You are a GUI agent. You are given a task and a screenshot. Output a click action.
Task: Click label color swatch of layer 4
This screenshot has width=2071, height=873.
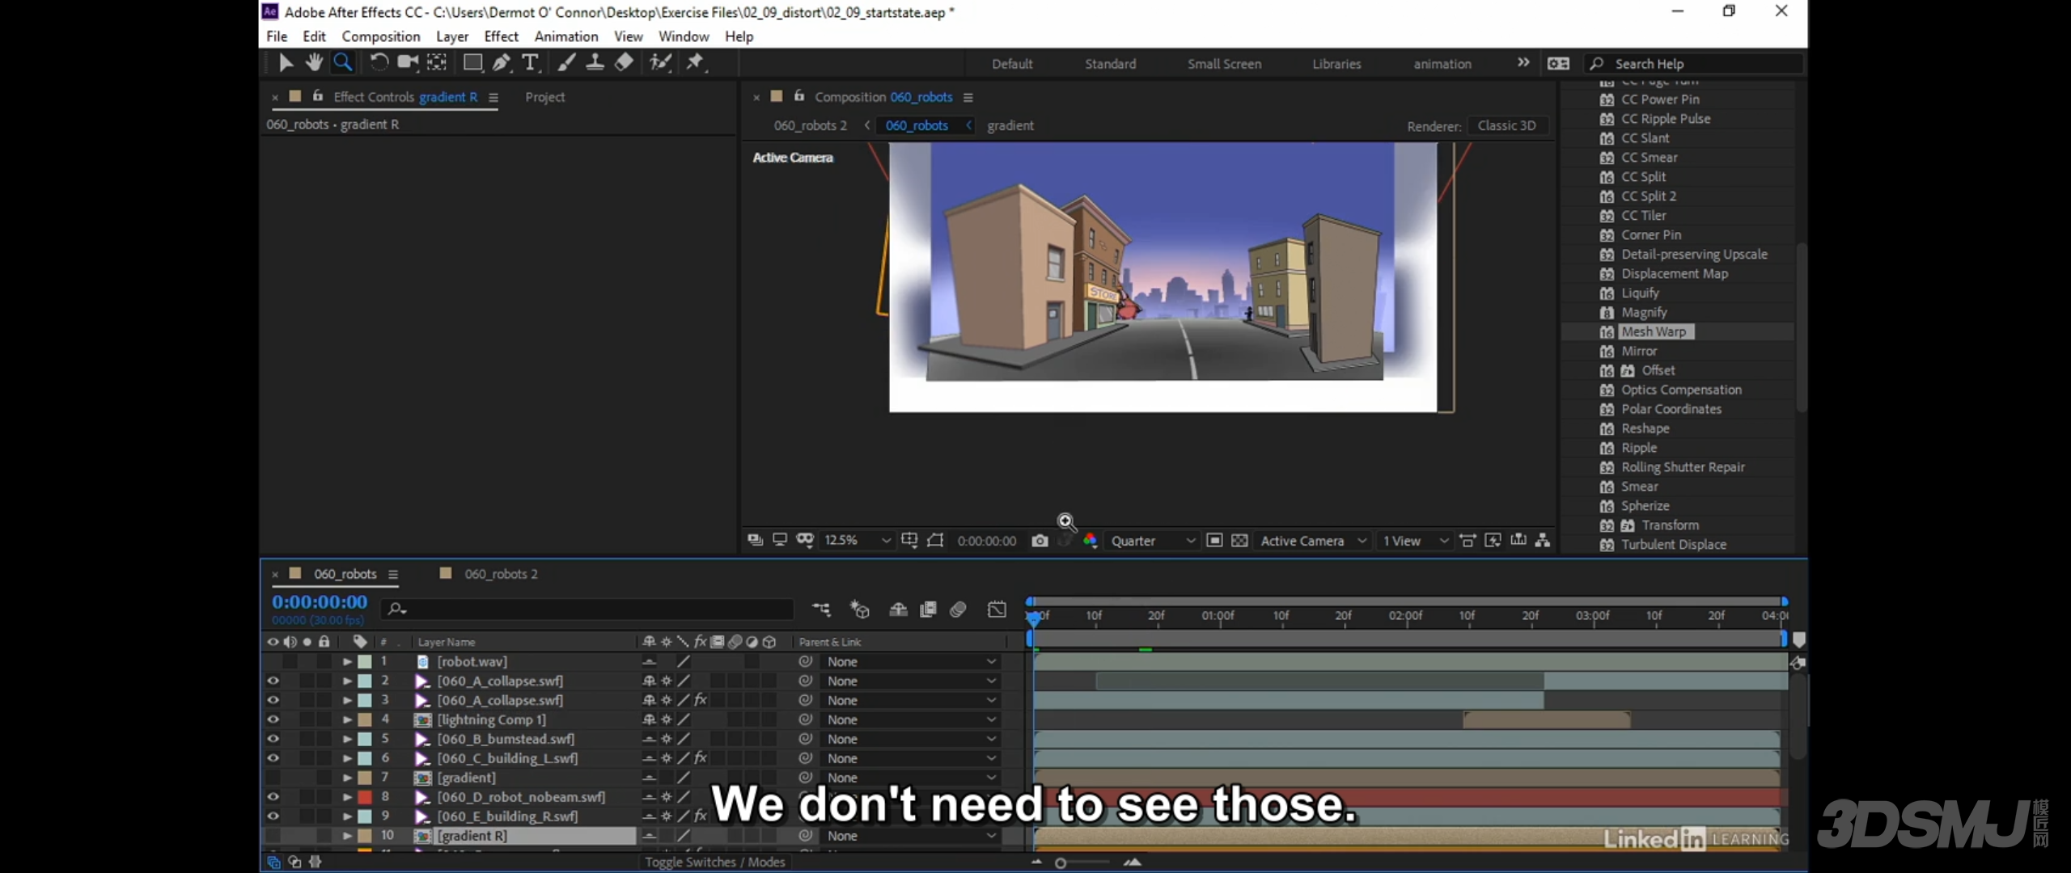365,719
